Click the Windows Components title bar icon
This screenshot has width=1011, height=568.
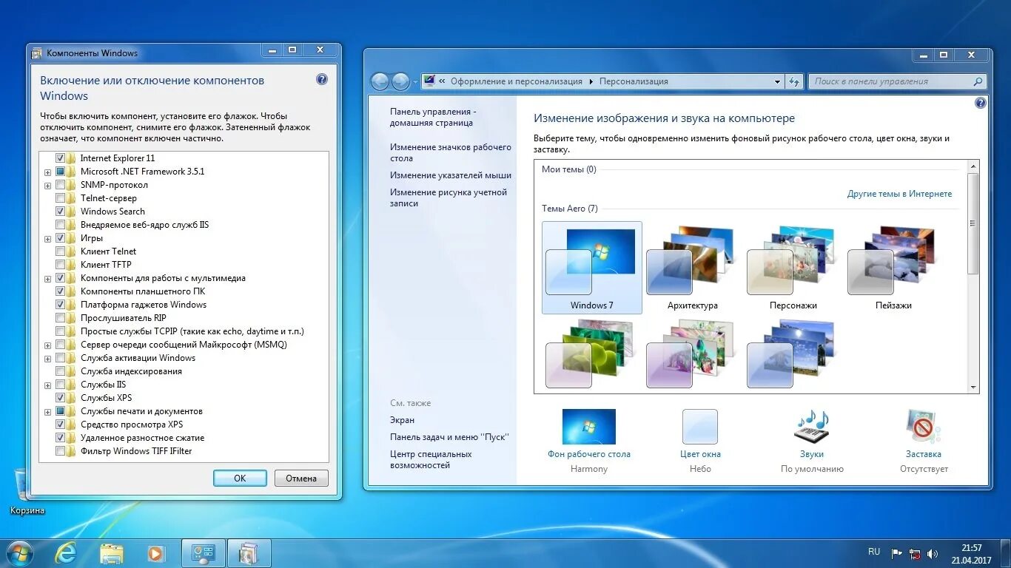click(x=37, y=53)
